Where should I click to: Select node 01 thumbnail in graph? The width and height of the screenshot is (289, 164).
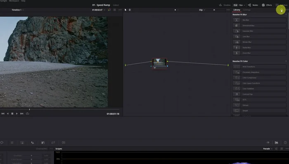[159, 62]
